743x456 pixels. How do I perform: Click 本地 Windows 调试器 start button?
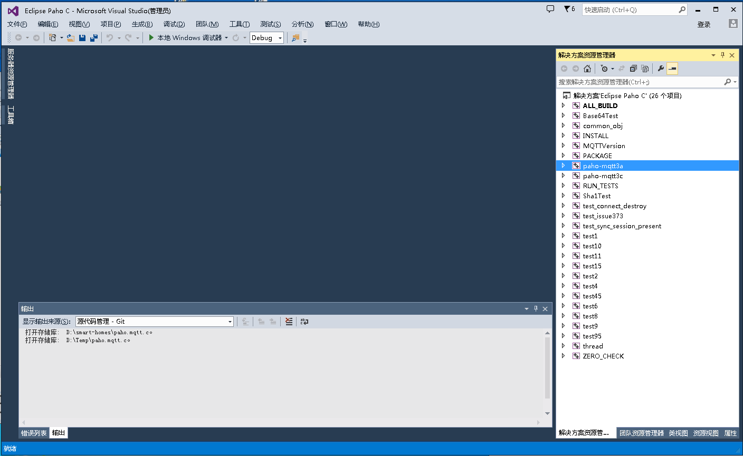tap(185, 37)
